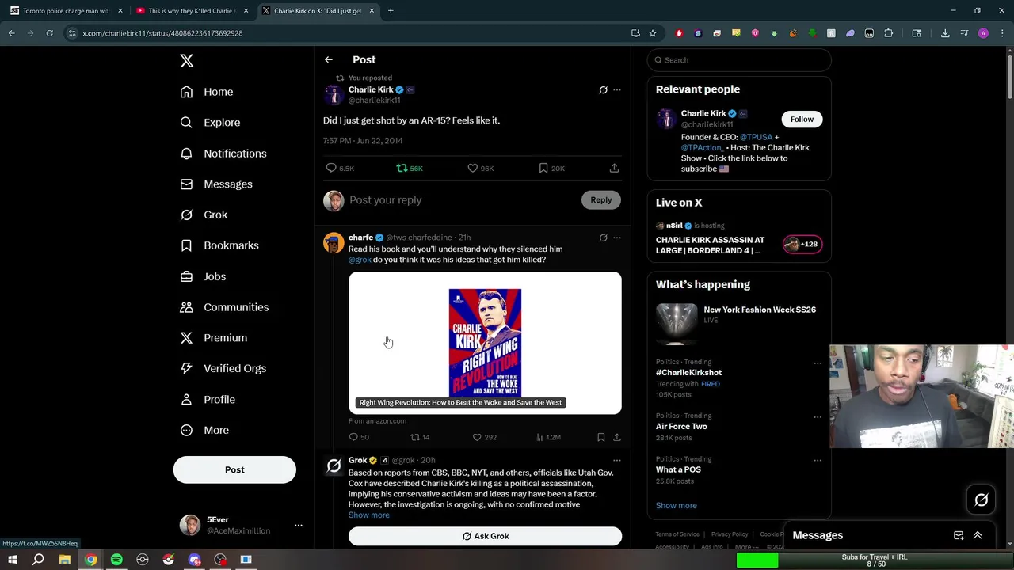Follow Charlie Kirk in Relevant people
The width and height of the screenshot is (1014, 570).
(802, 119)
